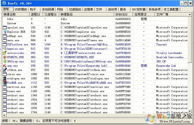Click icon of svchost.exe with PID 1676
194x125 pixels.
5,108
